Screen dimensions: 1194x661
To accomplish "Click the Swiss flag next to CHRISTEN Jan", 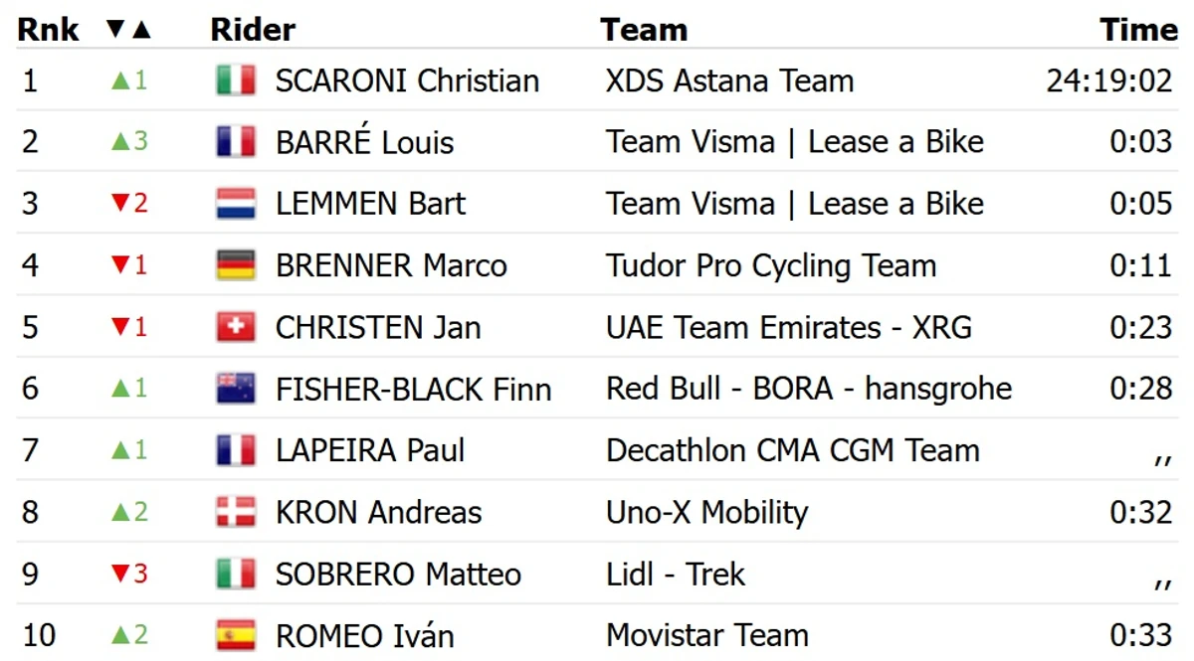I will point(236,327).
